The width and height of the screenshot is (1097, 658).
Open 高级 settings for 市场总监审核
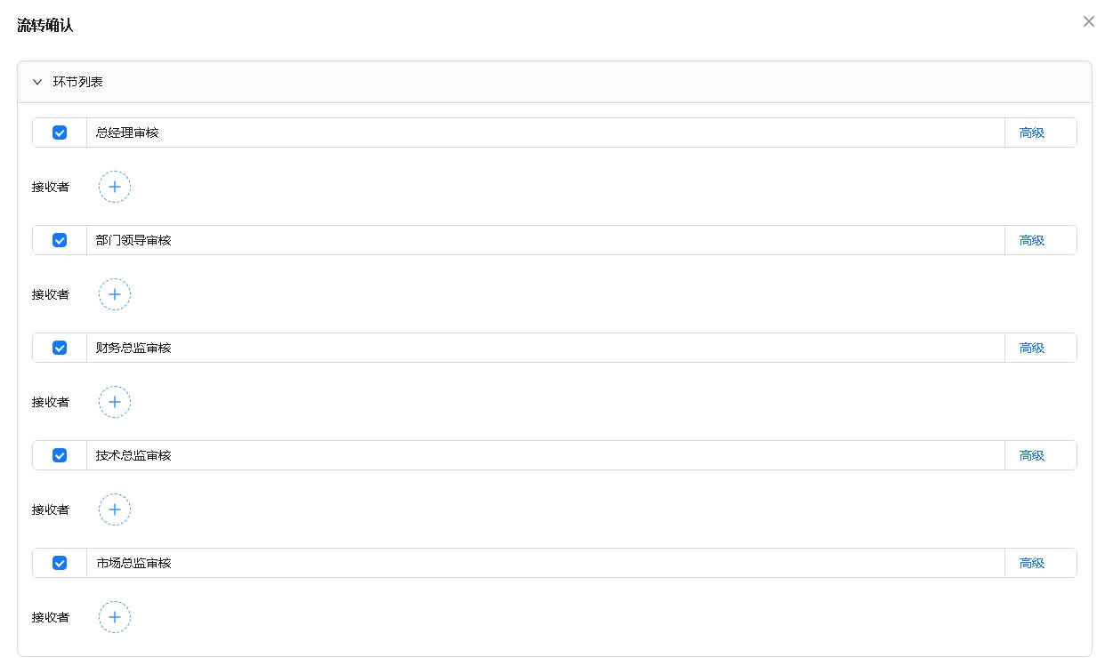point(1031,563)
